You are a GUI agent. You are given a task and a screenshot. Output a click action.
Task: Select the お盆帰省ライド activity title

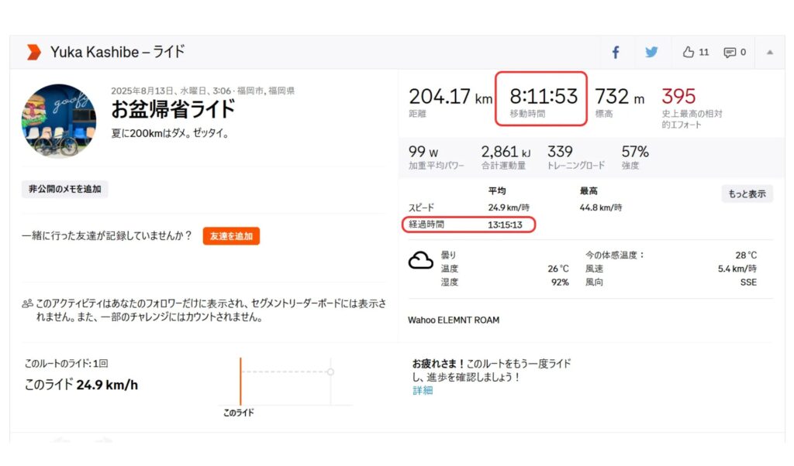tap(173, 109)
